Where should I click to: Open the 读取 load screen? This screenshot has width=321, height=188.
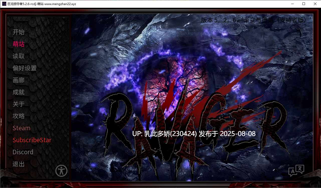click(19, 56)
